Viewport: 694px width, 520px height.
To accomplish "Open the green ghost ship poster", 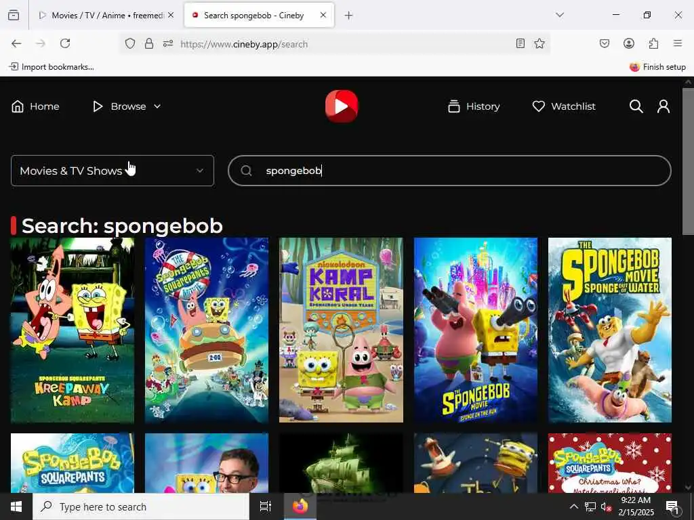I will (x=341, y=463).
